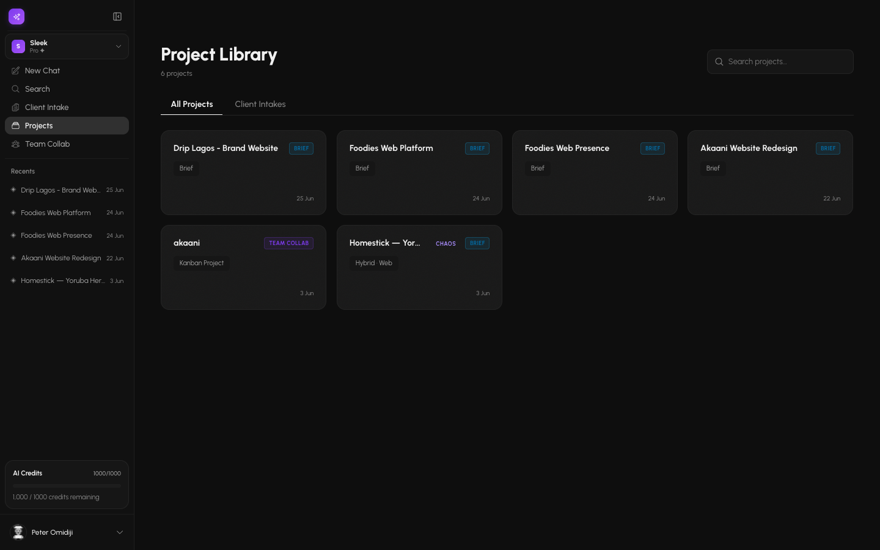Click the Project Library heading
This screenshot has width=880, height=550.
point(219,55)
